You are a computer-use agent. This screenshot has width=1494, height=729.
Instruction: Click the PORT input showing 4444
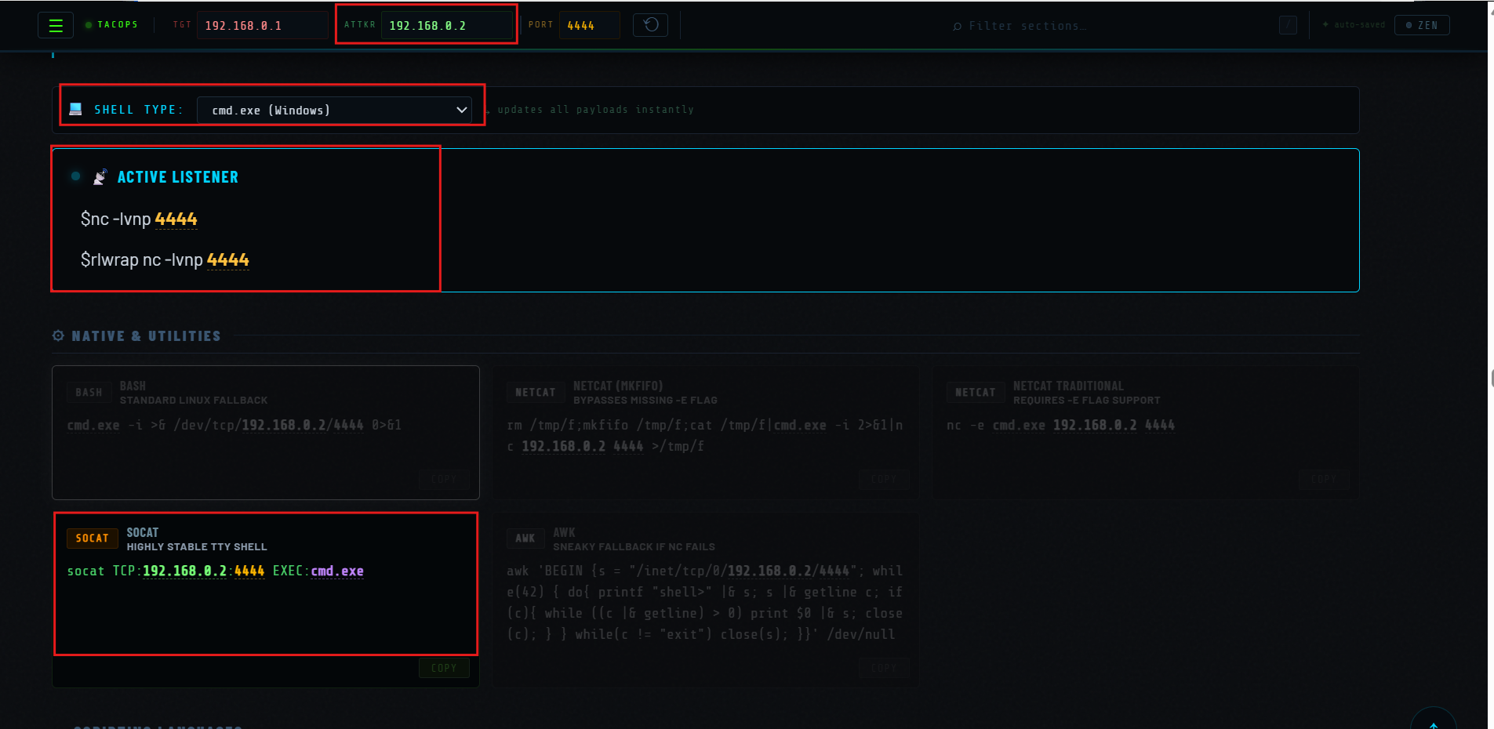pyautogui.click(x=589, y=24)
